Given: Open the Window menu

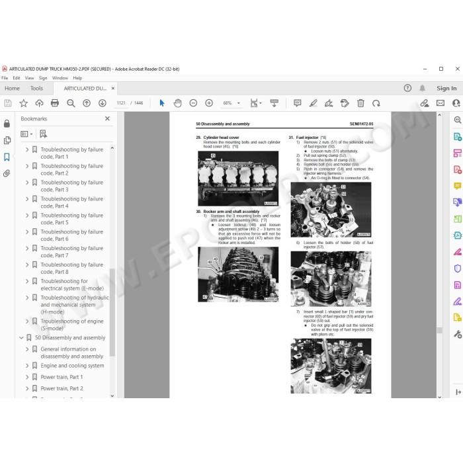Looking at the screenshot, I should point(60,78).
